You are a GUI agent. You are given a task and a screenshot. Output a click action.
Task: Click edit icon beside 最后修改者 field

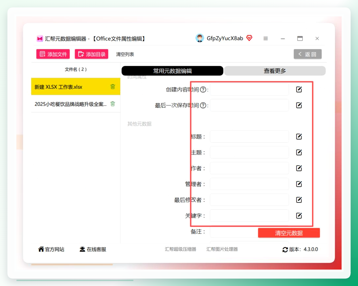[299, 200]
